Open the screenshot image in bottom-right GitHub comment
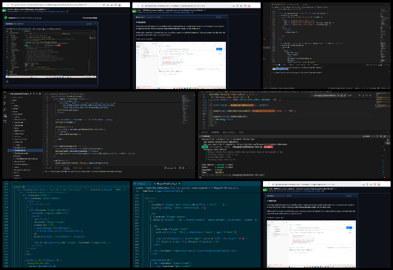This screenshot has height=270, width=393. pyautogui.click(x=312, y=244)
